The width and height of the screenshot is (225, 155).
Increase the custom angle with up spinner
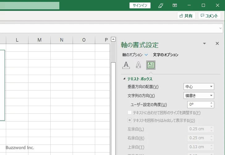[211, 103]
